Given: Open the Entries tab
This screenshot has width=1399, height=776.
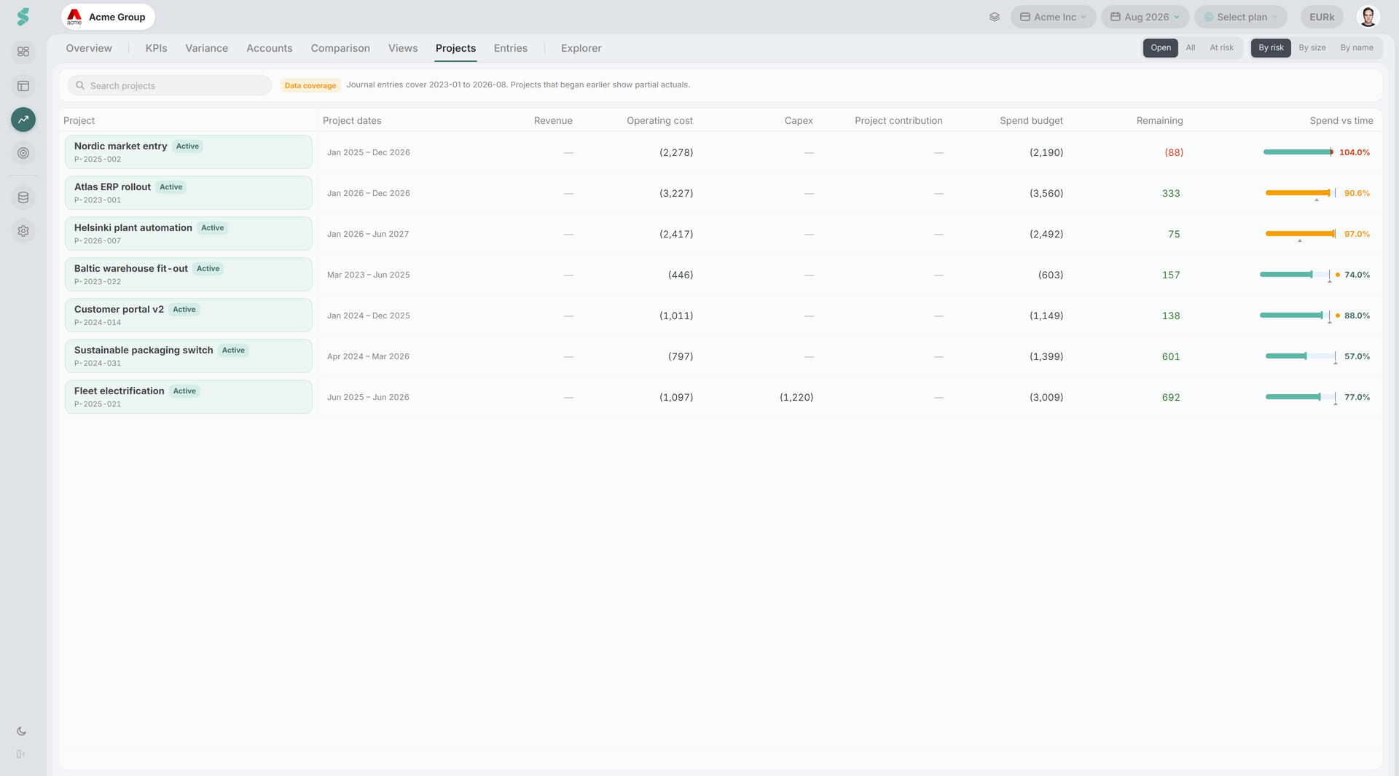Looking at the screenshot, I should coord(510,48).
